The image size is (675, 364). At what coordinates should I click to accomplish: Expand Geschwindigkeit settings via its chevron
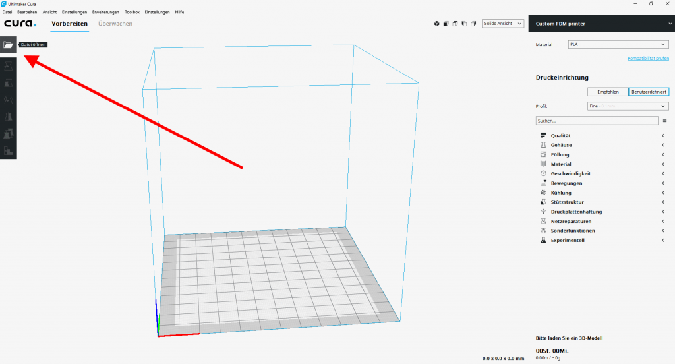pyautogui.click(x=663, y=173)
